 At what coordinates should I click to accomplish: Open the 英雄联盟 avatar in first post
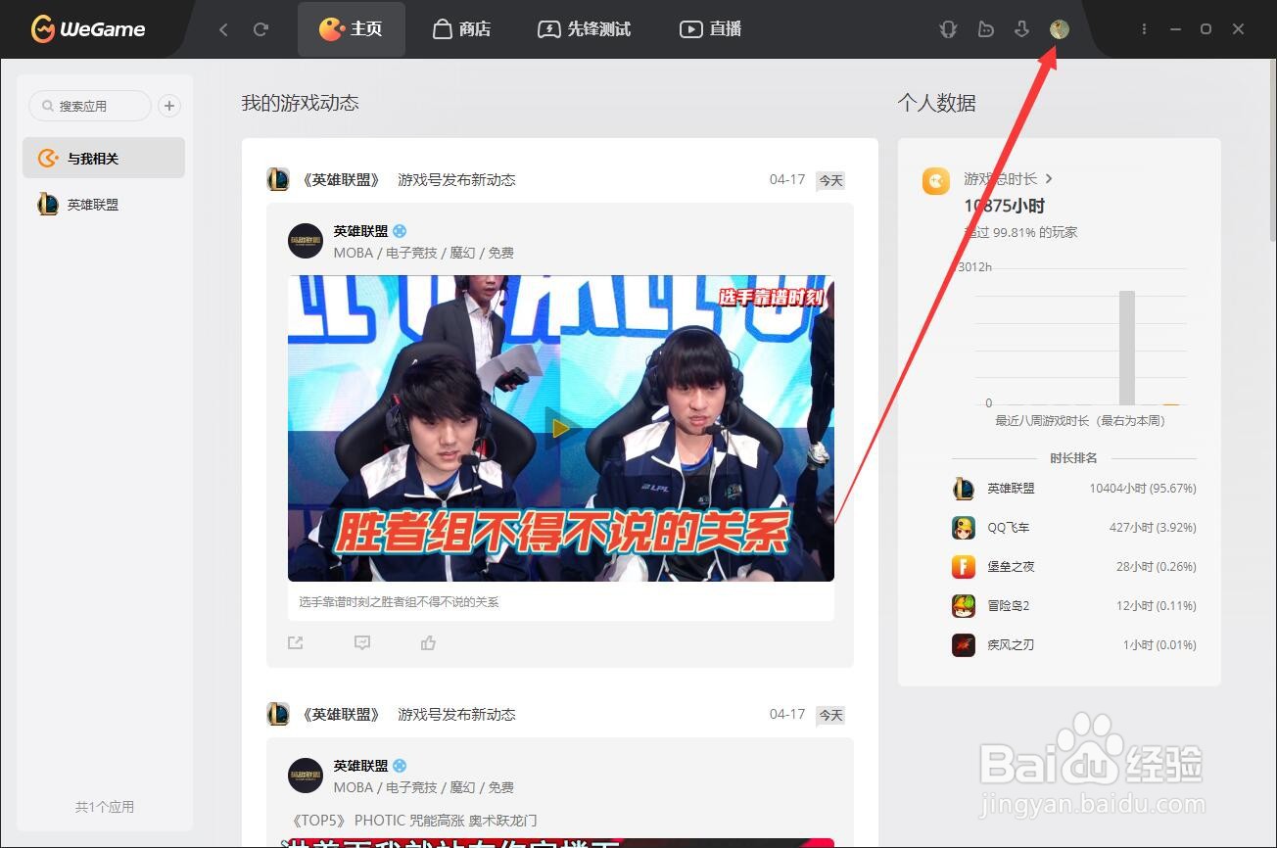306,241
